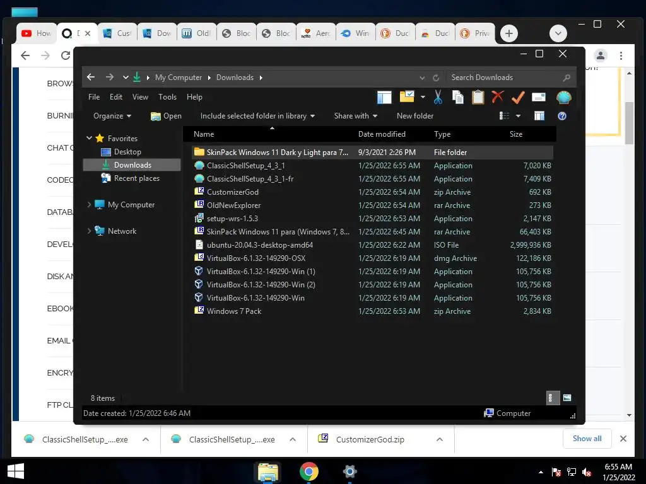This screenshot has width=646, height=484.
Task: Open the Organize dropdown
Action: (112, 116)
